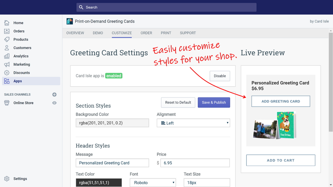333x187 pixels.
Task: Select the CUSTOMIZE tab
Action: [x=122, y=33]
